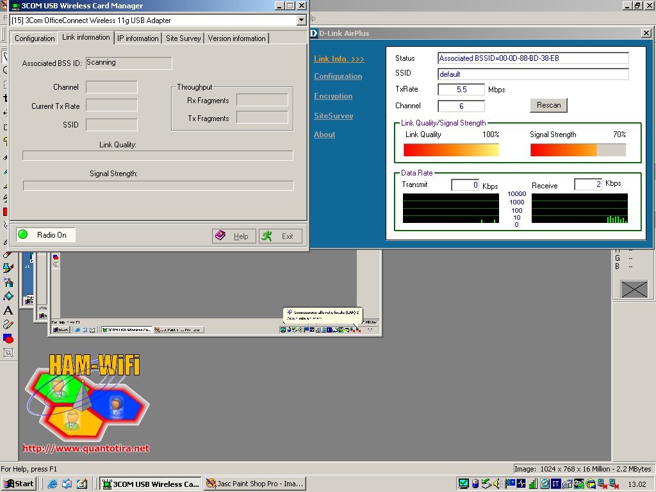Open the About link in D-Link AirPlus

325,135
